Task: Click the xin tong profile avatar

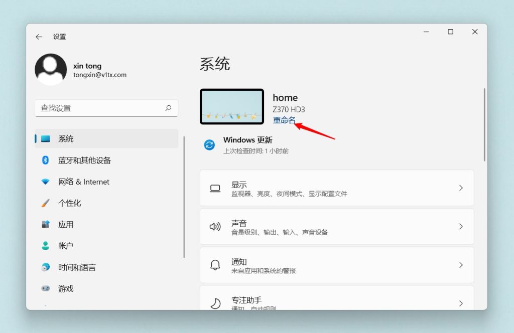Action: point(51,69)
